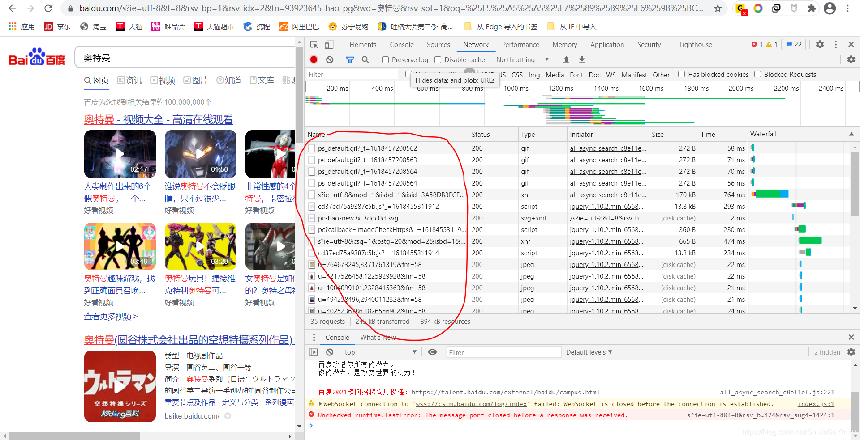
Task: Check the Has blocked cookies option
Action: click(x=681, y=74)
